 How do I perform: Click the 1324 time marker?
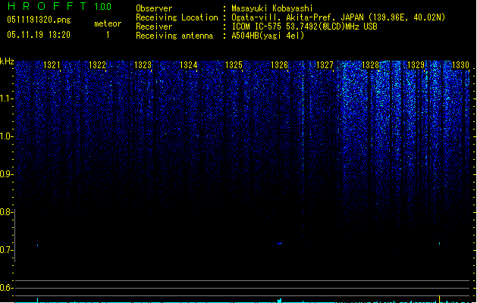(188, 64)
